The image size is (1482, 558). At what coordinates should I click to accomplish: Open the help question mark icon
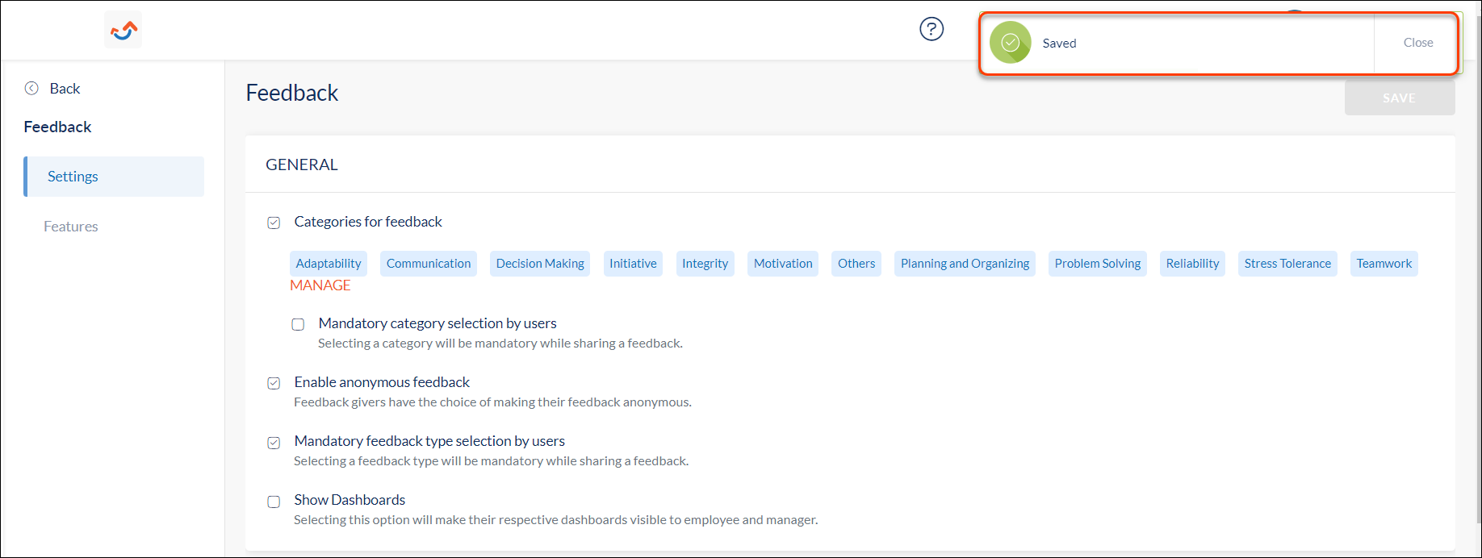point(931,29)
